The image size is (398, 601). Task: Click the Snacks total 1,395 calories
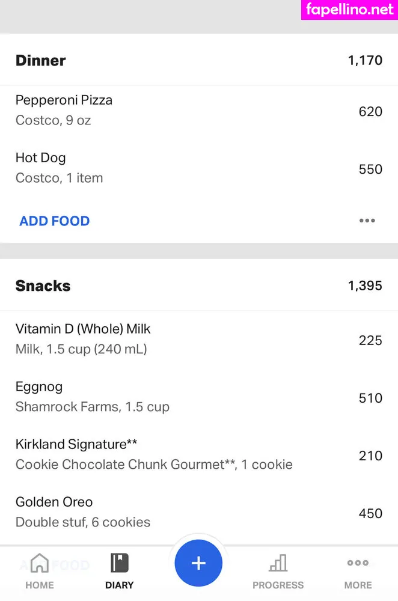(365, 285)
